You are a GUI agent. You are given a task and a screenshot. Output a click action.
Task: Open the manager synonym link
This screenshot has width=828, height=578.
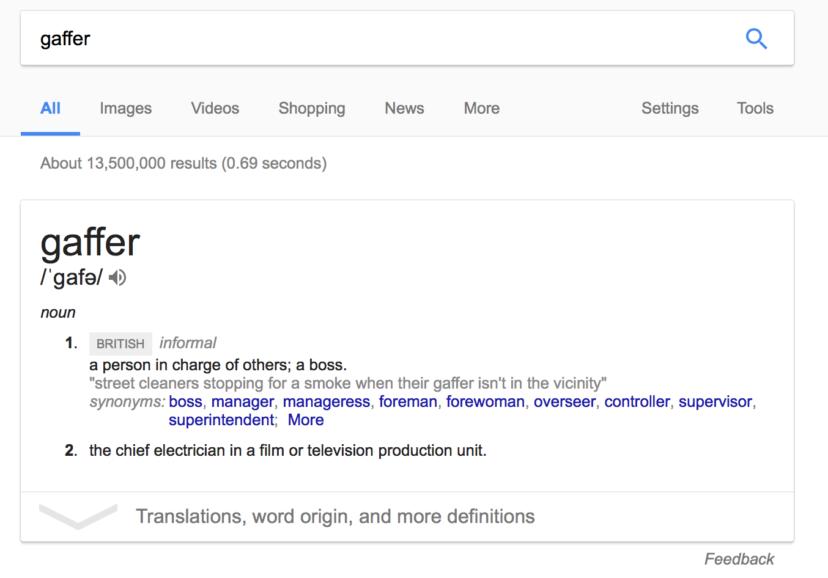(x=243, y=401)
